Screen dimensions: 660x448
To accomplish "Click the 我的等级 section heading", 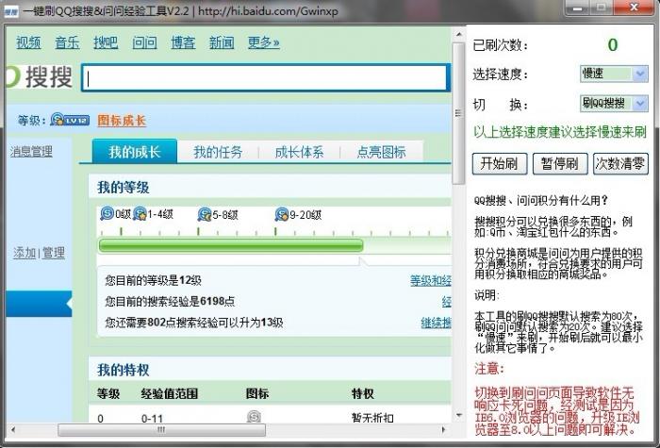I will 123,188.
